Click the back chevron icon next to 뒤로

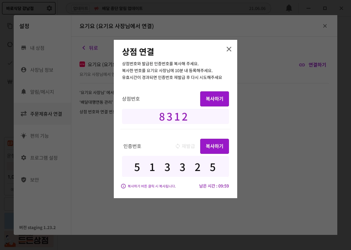coord(84,47)
